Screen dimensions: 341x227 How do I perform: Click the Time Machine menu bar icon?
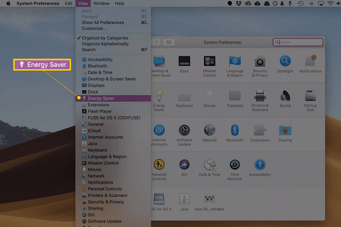(x=301, y=4)
